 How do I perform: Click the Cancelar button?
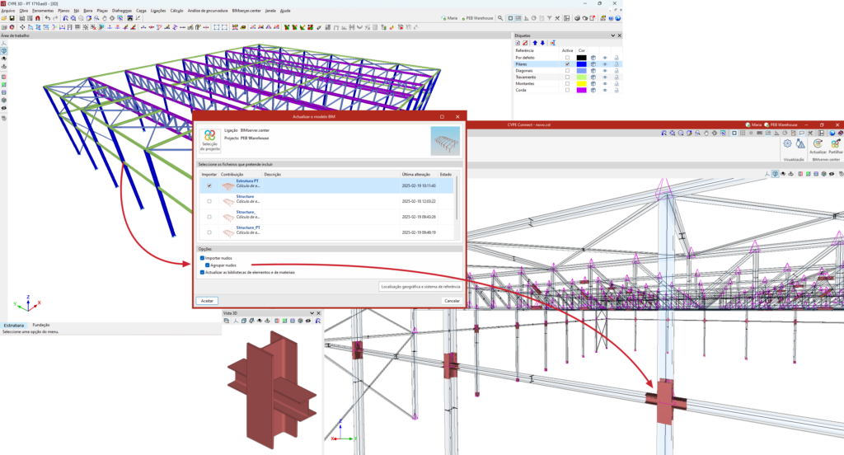[x=452, y=301]
